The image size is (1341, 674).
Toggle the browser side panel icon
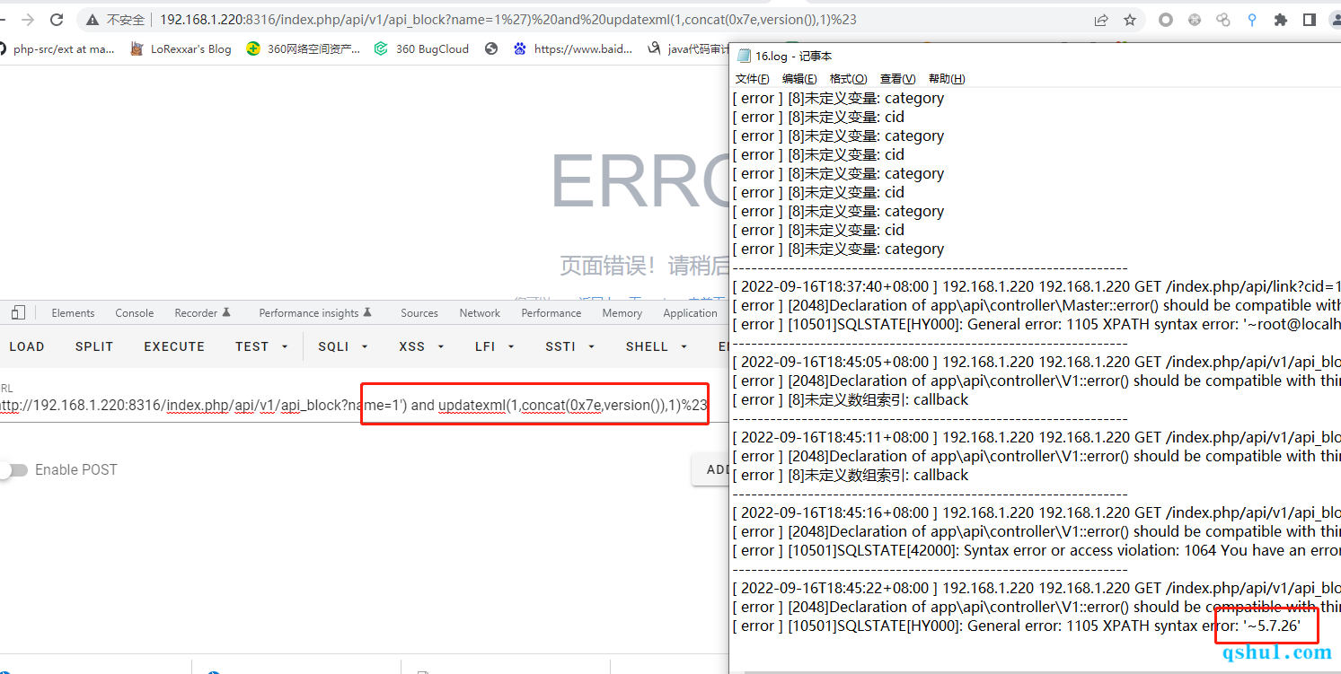pos(1310,20)
